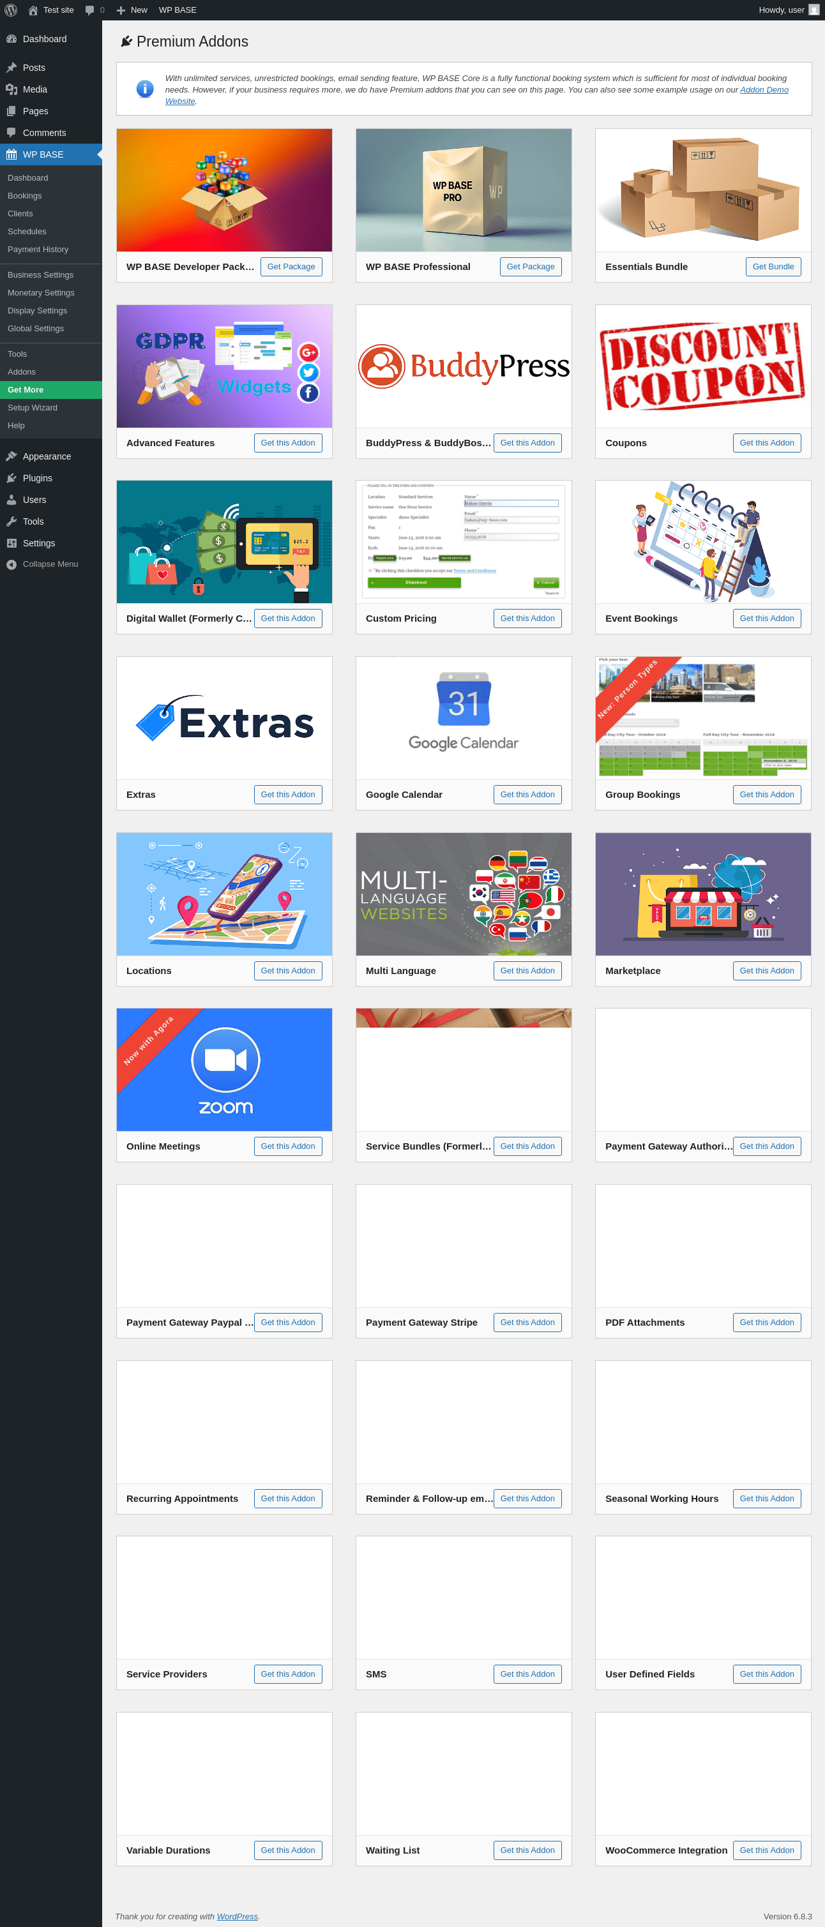Viewport: 825px width, 1927px height.
Task: Get the Waiting List addon
Action: pos(527,1850)
